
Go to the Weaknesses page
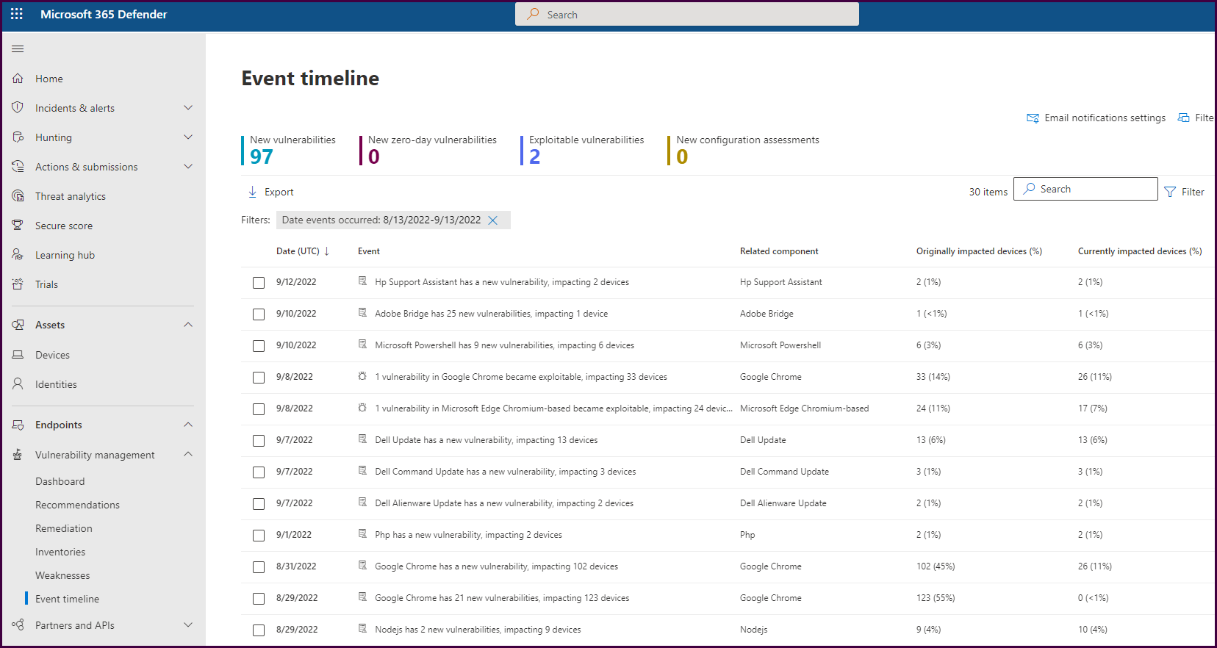[62, 575]
